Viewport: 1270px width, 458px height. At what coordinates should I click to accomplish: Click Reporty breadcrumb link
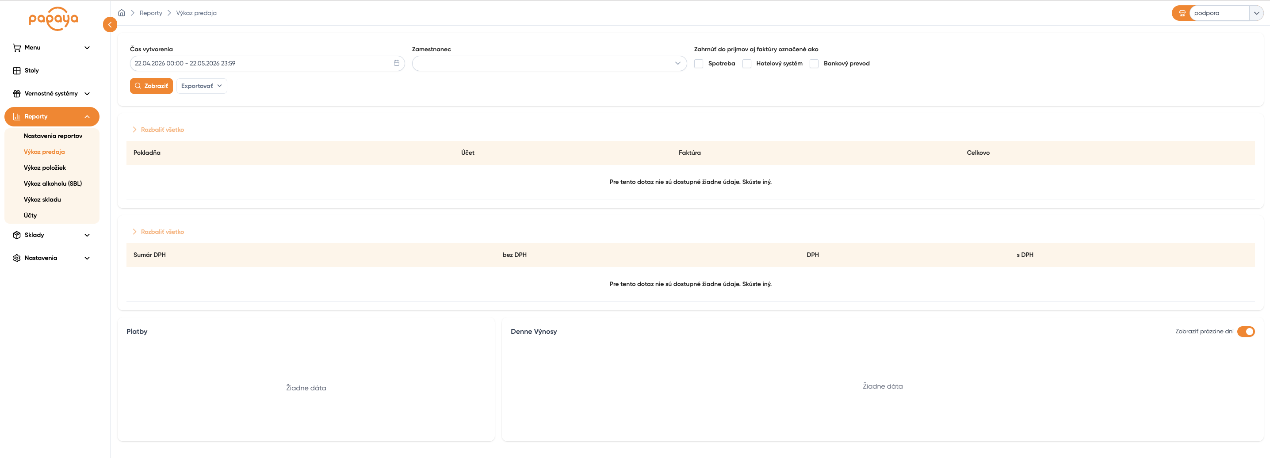point(151,13)
